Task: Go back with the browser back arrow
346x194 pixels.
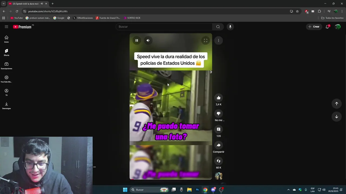Action: pos(4,11)
